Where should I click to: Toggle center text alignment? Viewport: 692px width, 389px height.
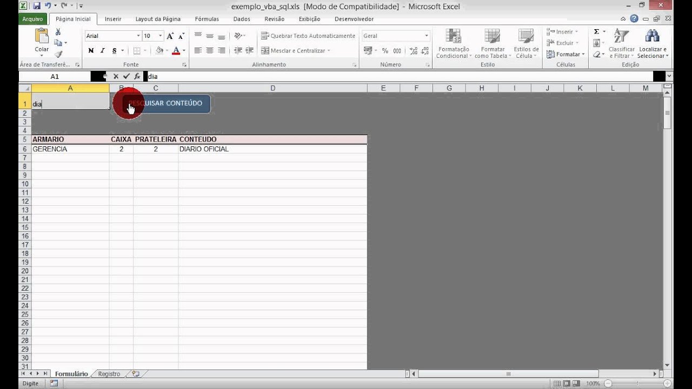[210, 51]
